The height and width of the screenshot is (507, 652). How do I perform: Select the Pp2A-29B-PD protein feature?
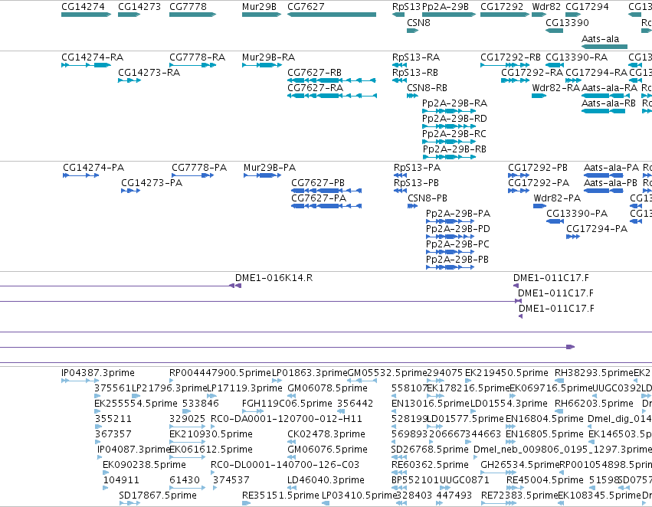[x=450, y=237]
